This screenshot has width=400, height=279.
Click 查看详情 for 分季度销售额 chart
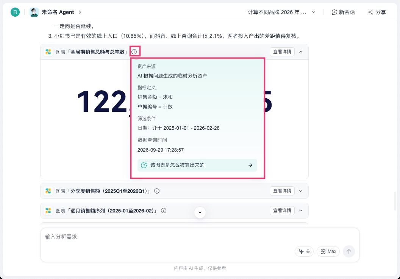[282, 191]
